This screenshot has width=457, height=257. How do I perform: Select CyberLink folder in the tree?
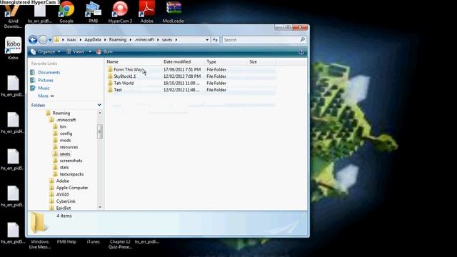coord(66,201)
